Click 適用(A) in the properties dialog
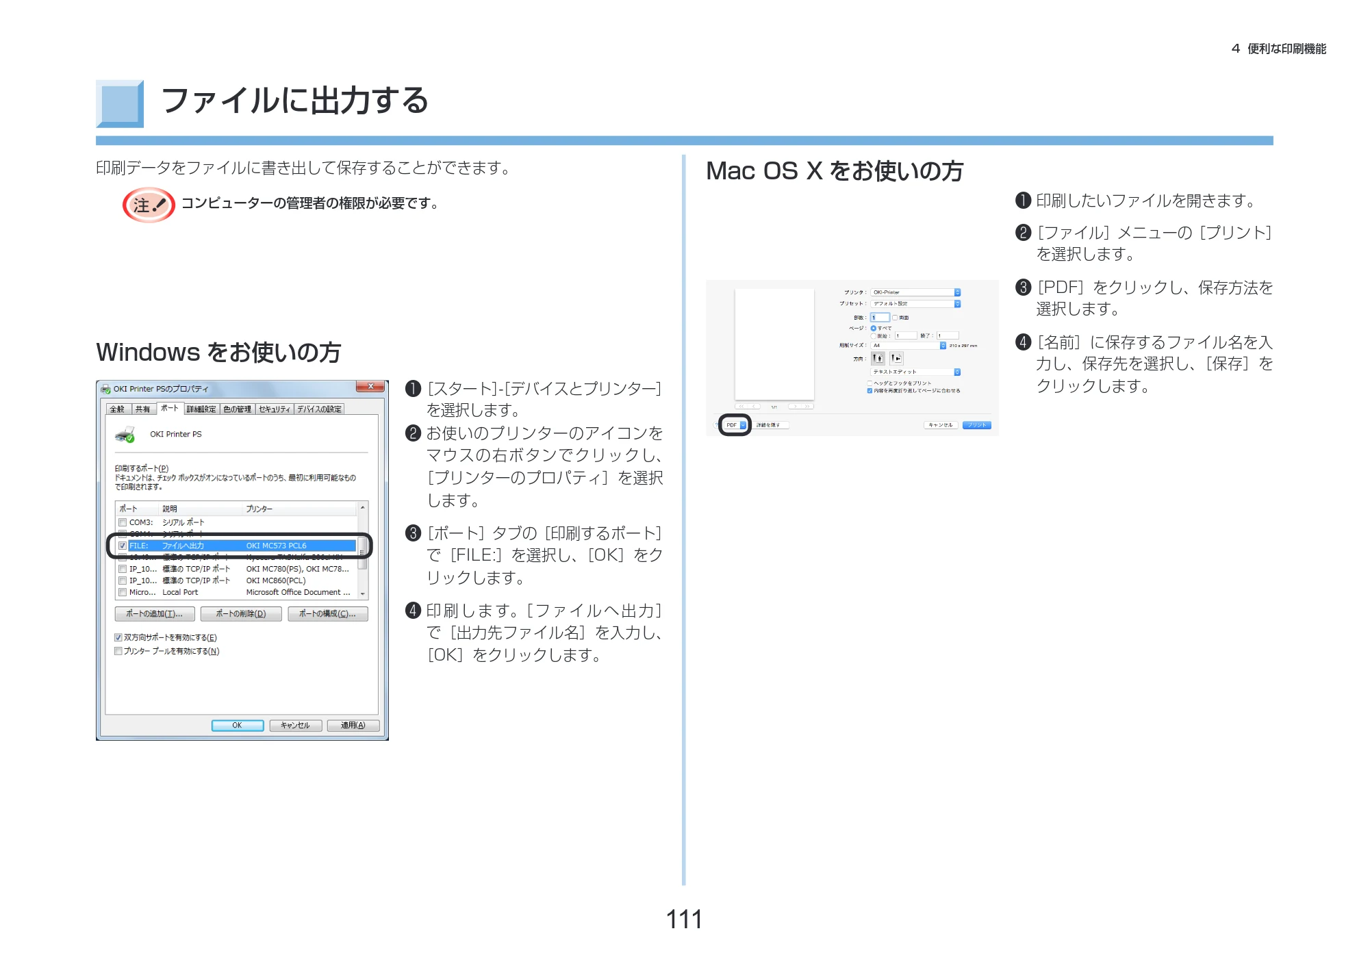This screenshot has width=1370, height=970. coord(353,726)
